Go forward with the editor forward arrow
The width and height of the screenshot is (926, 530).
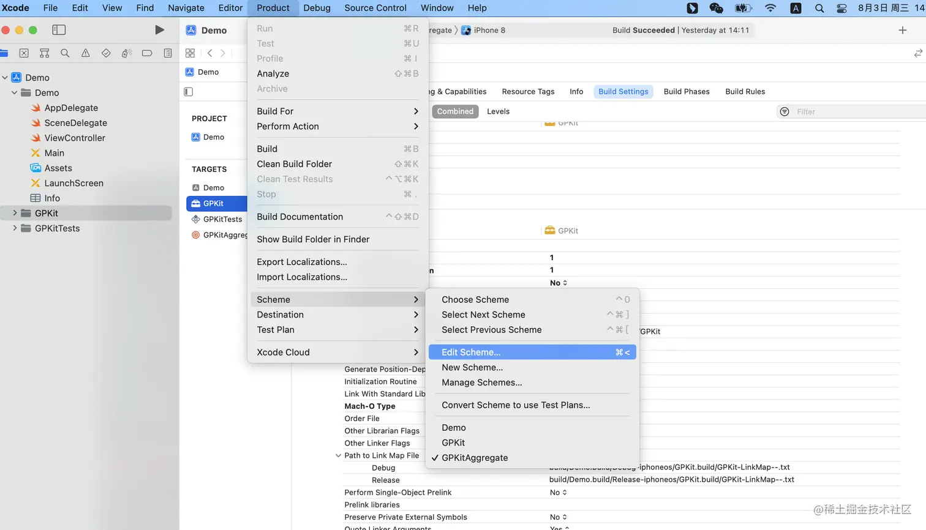pos(223,53)
